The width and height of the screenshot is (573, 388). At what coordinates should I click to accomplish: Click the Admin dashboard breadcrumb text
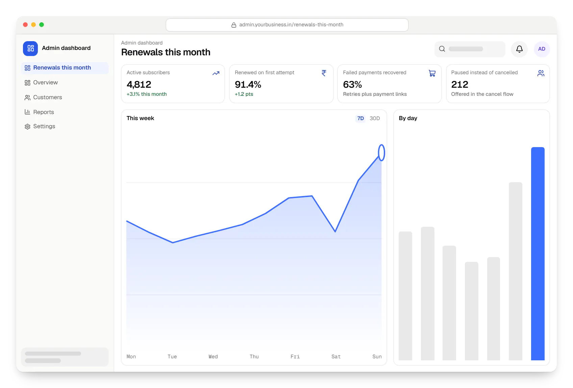142,43
